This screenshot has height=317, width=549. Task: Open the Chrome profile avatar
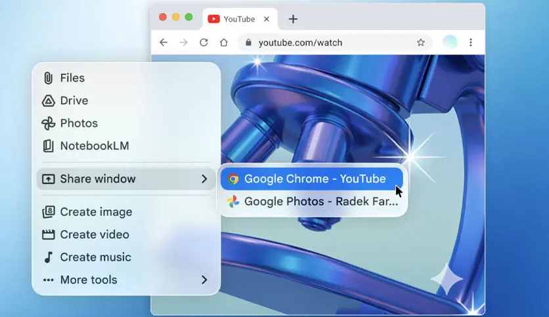tap(450, 42)
